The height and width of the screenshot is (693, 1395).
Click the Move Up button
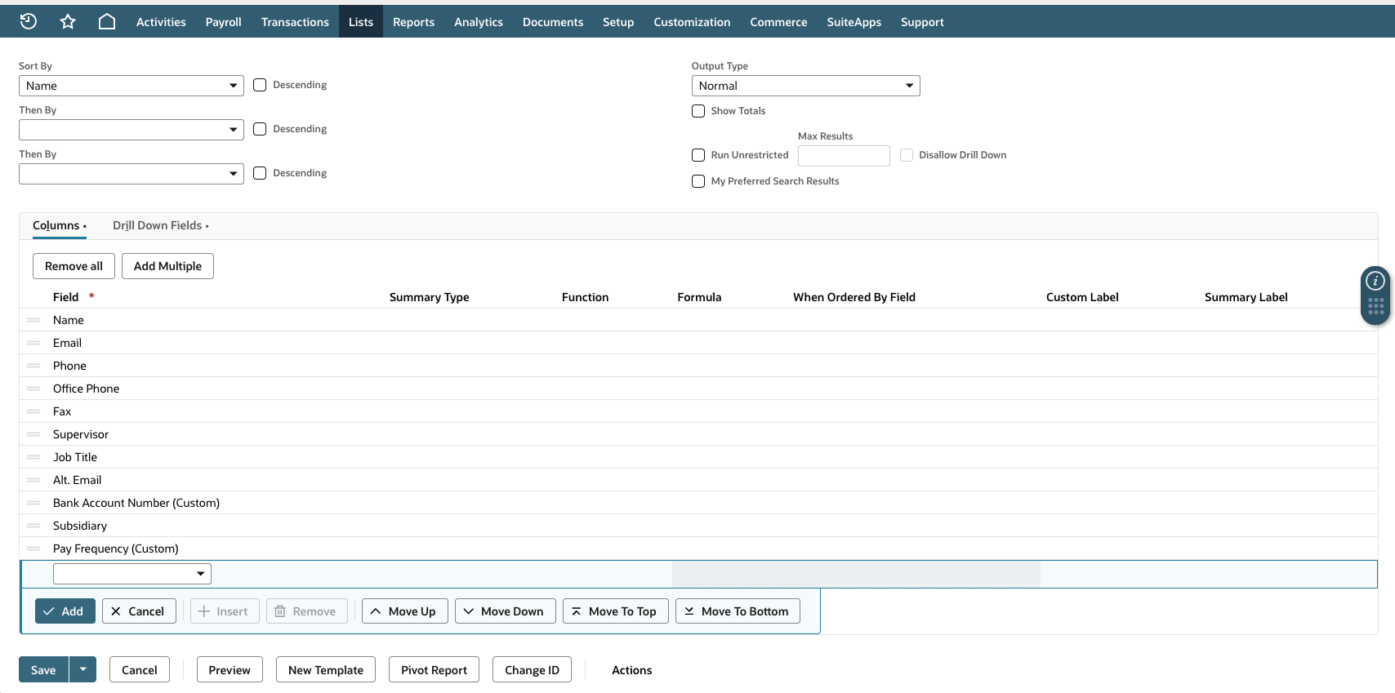(404, 611)
